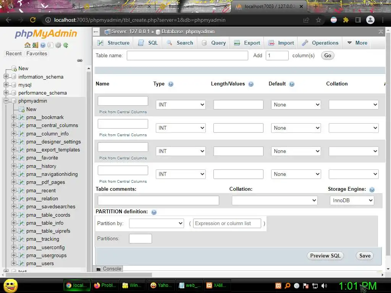Click the Length/Values help icon

(251, 84)
